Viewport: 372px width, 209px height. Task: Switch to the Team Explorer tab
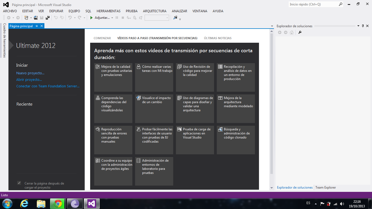click(x=326, y=188)
